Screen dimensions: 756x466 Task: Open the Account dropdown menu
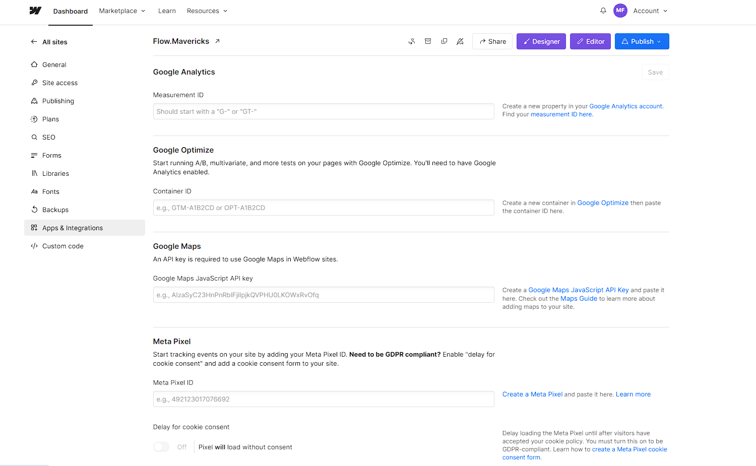click(x=650, y=11)
